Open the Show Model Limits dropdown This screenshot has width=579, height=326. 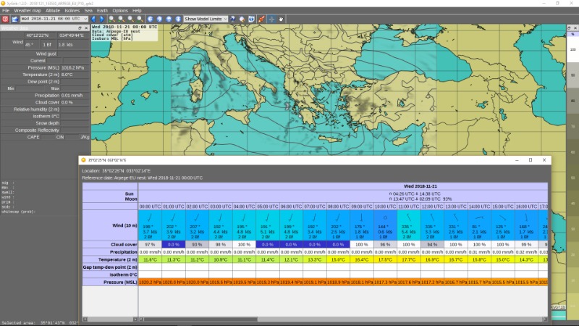click(206, 19)
